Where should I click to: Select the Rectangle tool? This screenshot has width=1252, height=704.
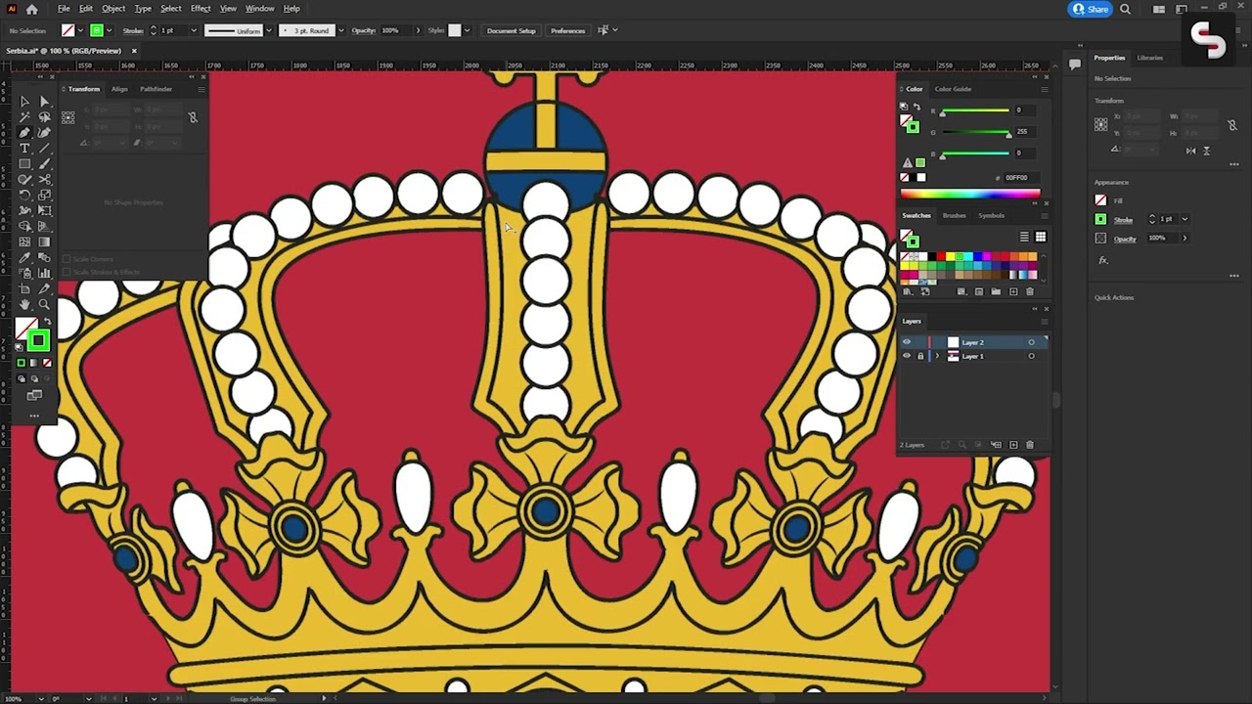pos(24,164)
